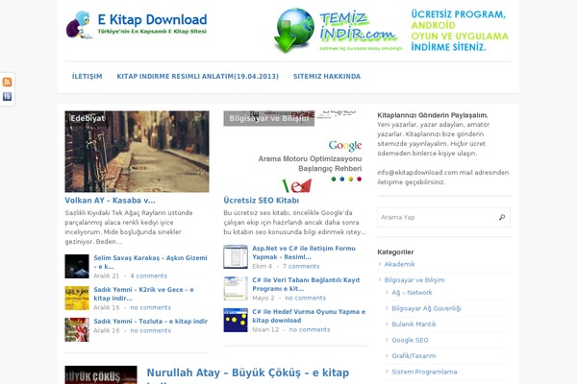Image resolution: width=577 pixels, height=384 pixels.
Task: Open the Bilgisayar Ağ Güvenliği subcategory
Action: (x=426, y=308)
